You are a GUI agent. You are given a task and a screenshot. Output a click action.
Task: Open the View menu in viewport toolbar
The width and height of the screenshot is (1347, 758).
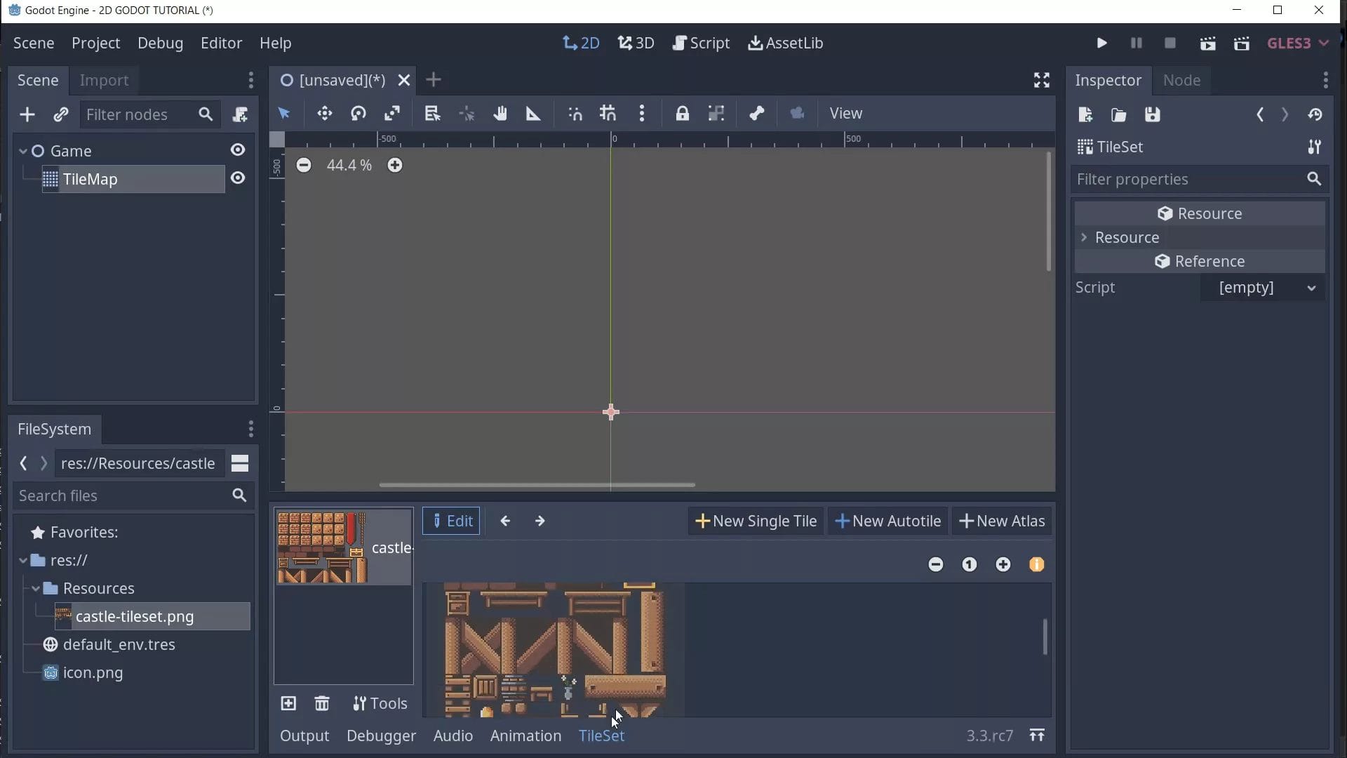[x=845, y=114]
